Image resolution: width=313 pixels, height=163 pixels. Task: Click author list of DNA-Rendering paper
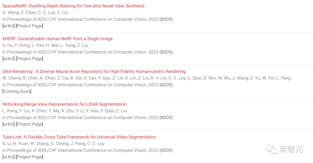tap(146, 78)
